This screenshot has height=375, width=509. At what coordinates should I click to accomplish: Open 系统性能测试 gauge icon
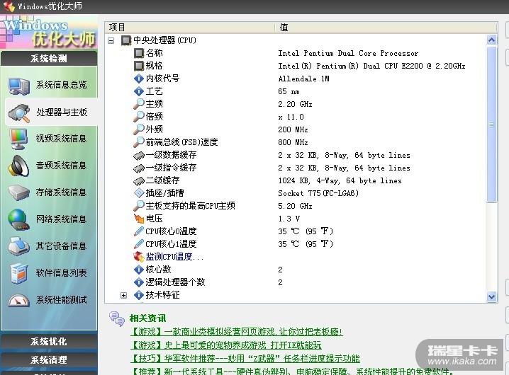19,300
